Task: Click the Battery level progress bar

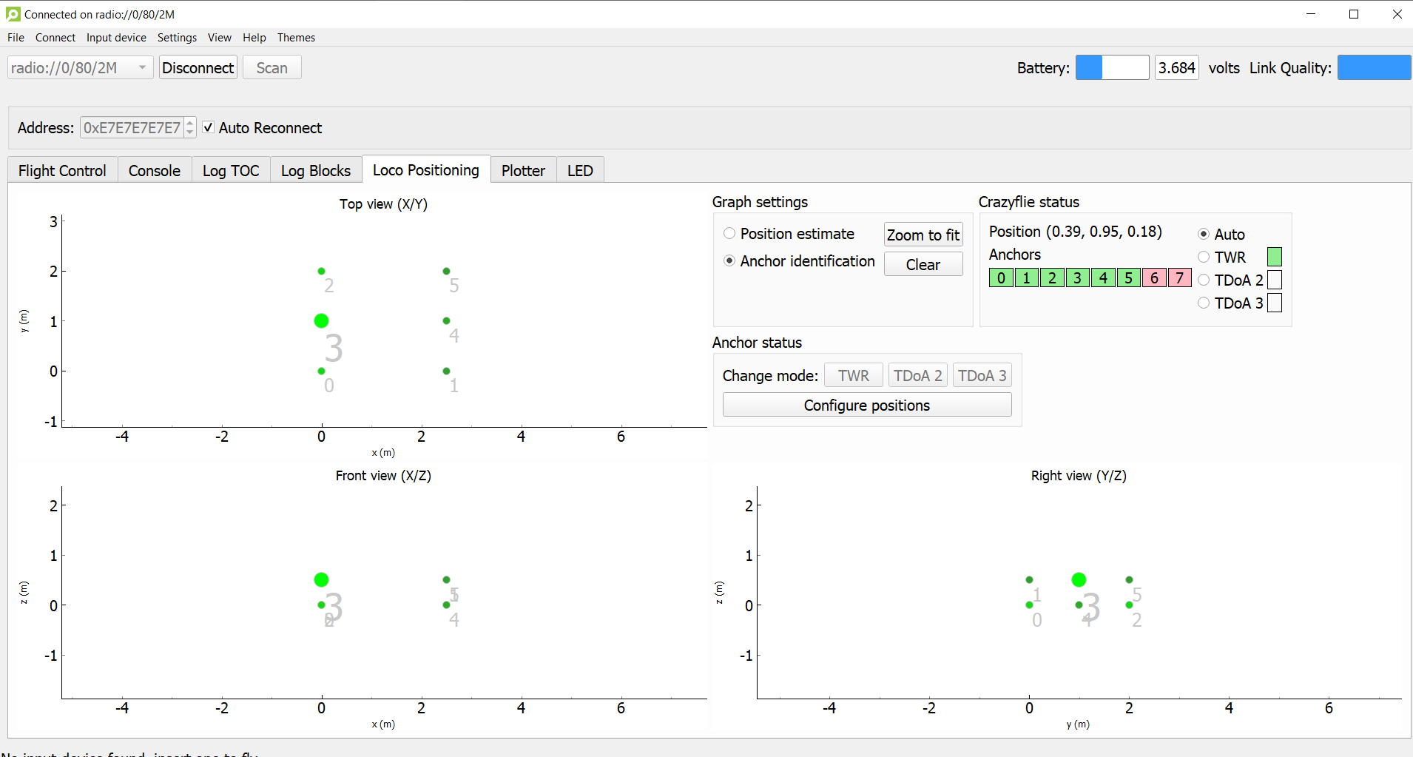Action: pyautogui.click(x=1112, y=67)
